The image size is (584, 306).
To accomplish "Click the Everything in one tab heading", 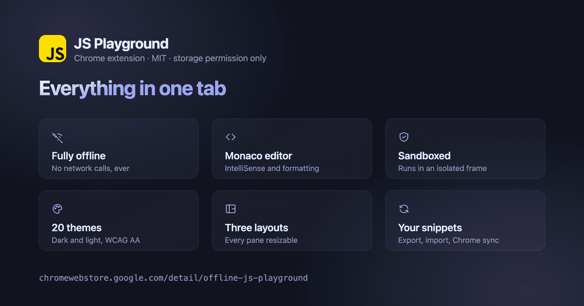I will point(132,89).
